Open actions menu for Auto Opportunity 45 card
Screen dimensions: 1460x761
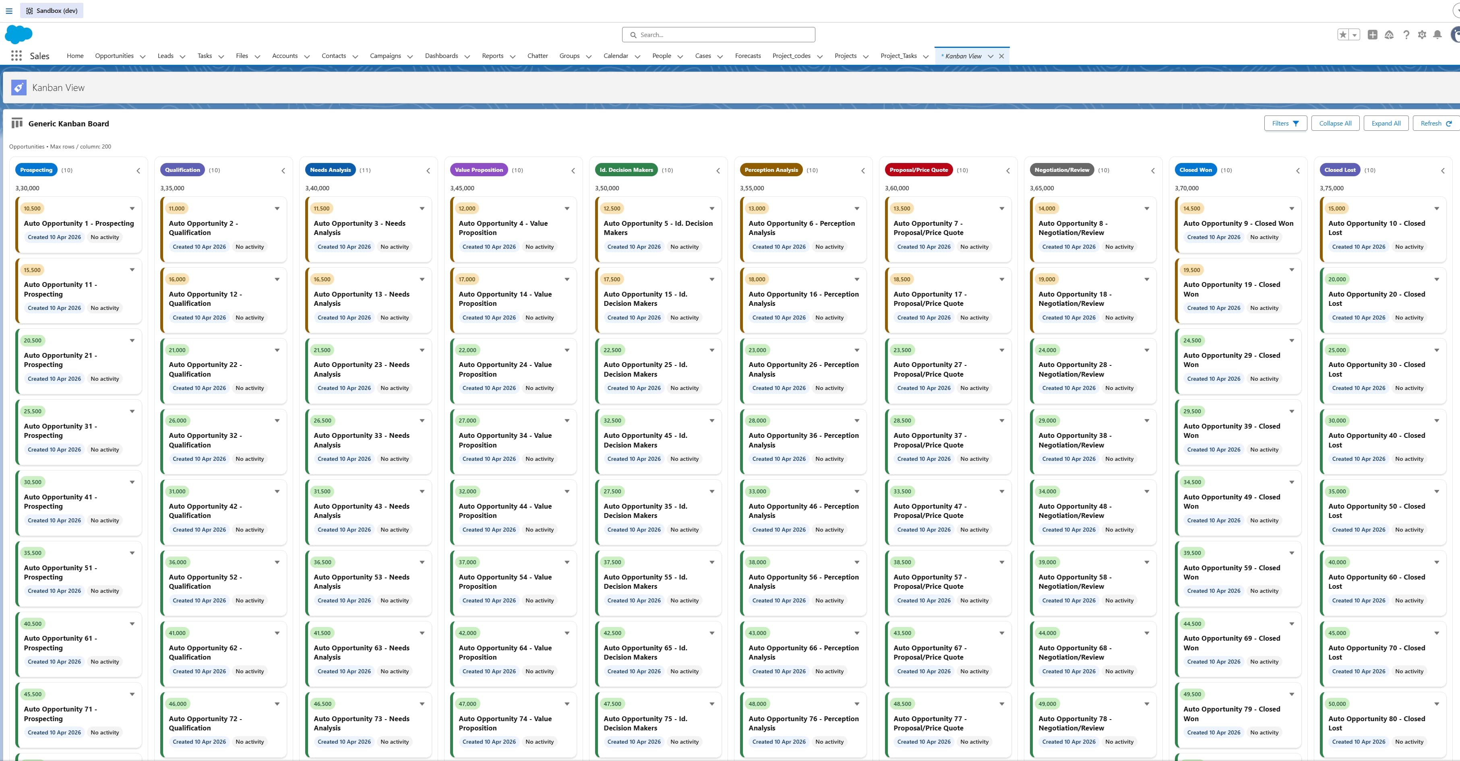712,421
